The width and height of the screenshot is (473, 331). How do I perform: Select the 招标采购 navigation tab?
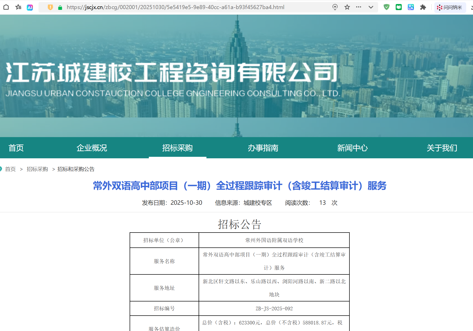pyautogui.click(x=177, y=148)
